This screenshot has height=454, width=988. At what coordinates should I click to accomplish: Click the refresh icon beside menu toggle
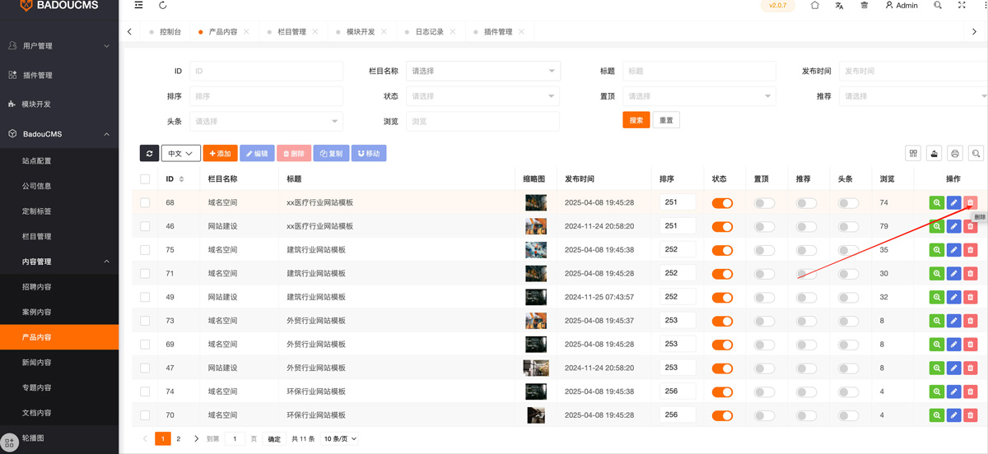tap(163, 6)
